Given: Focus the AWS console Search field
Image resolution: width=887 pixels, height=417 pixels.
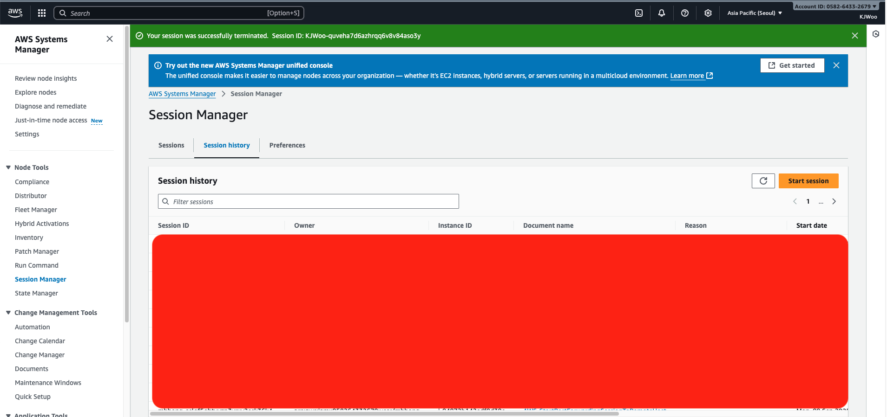Looking at the screenshot, I should coord(179,13).
